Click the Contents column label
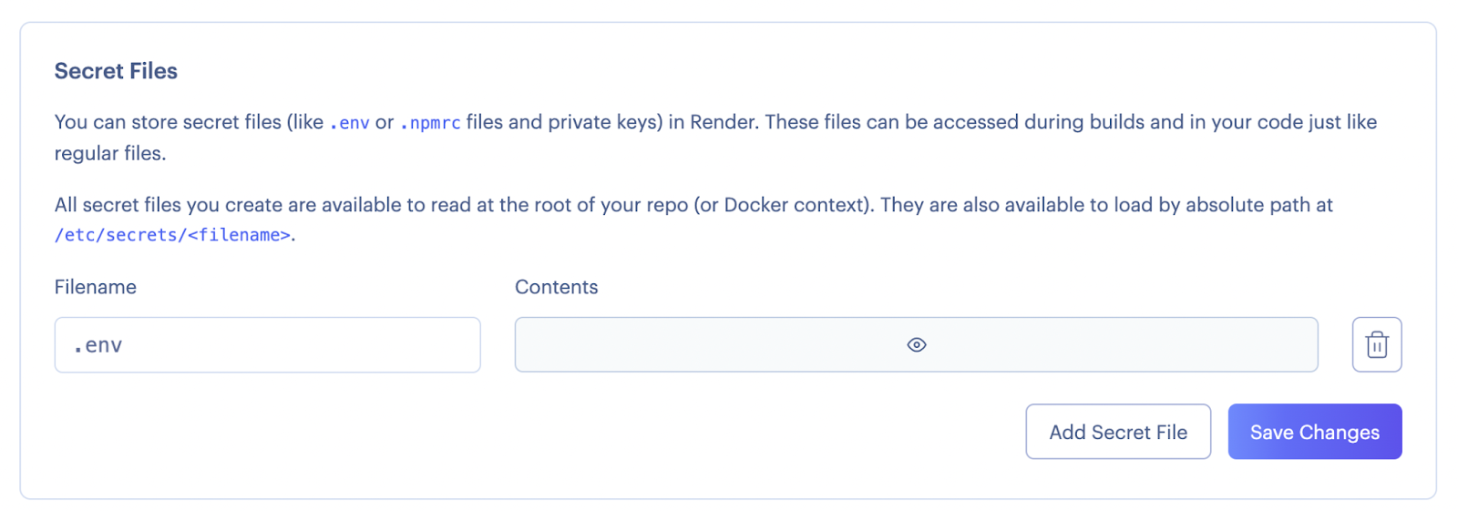 pyautogui.click(x=556, y=287)
